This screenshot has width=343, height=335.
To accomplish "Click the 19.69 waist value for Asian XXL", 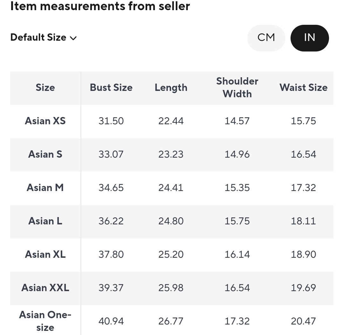I will tap(303, 288).
